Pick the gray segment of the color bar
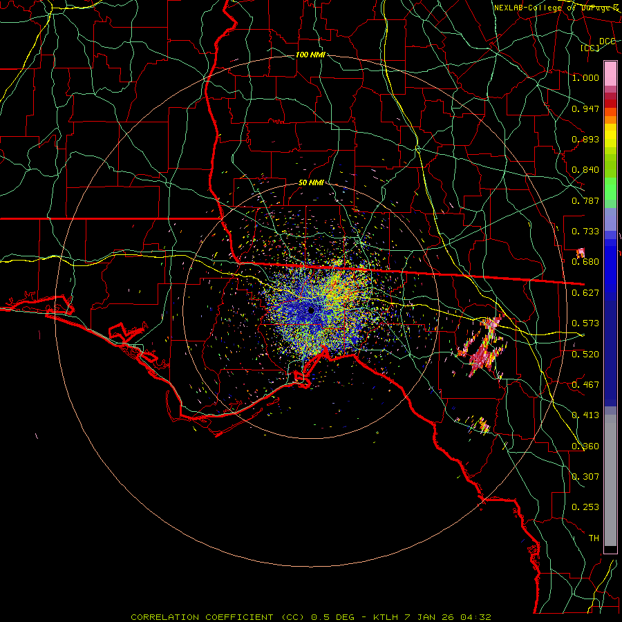 pyautogui.click(x=610, y=480)
